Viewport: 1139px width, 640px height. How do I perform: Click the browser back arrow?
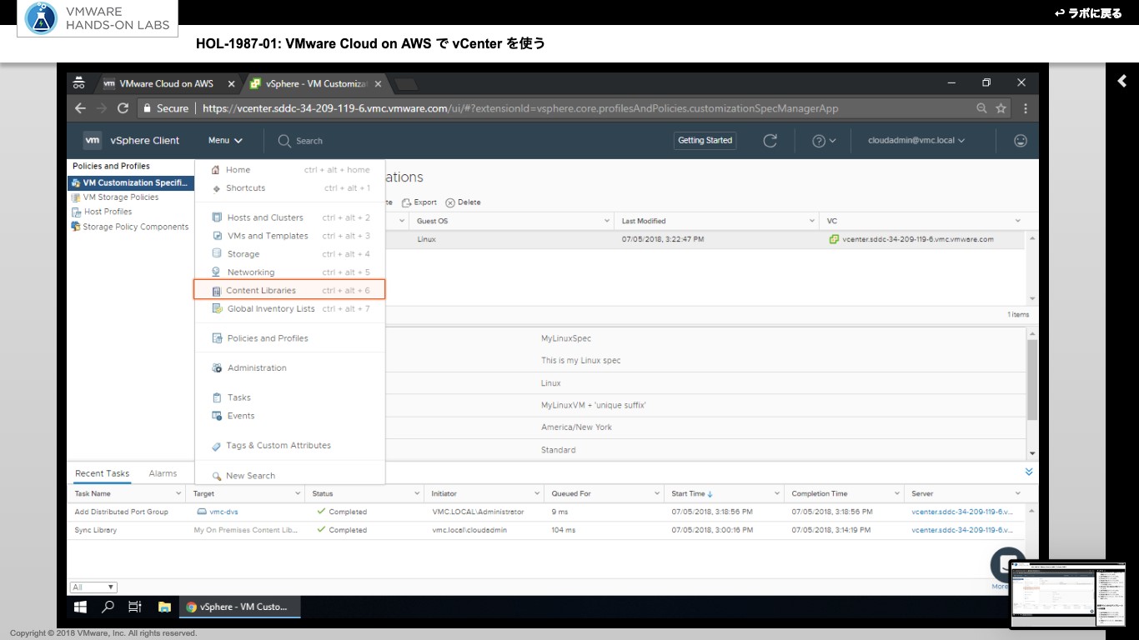pos(80,108)
